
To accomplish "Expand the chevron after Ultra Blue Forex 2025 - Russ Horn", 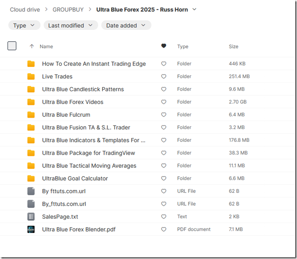I will 194,9.
